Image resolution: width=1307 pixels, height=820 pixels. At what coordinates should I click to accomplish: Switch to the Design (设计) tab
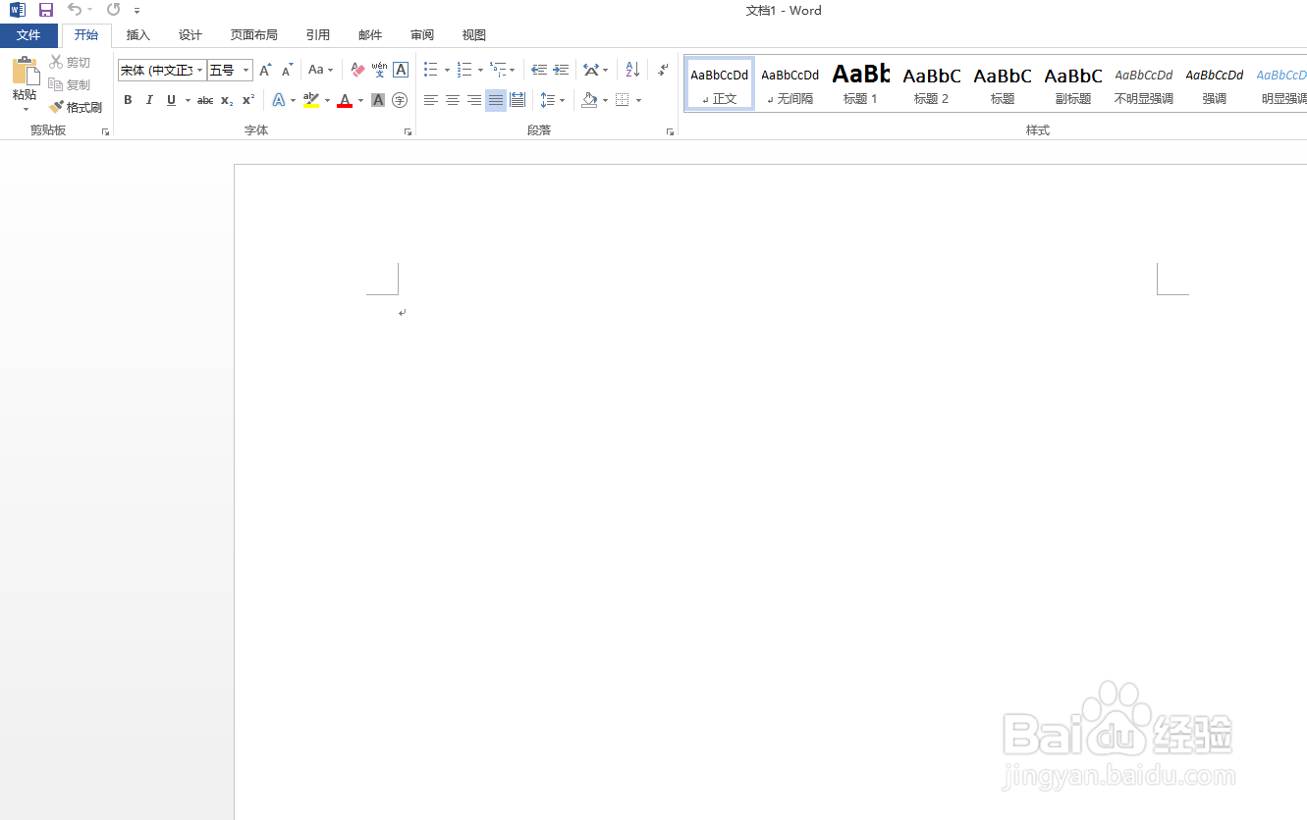coord(191,35)
